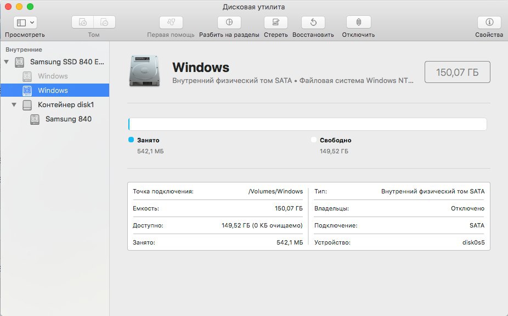The image size is (508, 316).
Task: Click the Занято 542,1 МБ table value
Action: pyautogui.click(x=290, y=242)
